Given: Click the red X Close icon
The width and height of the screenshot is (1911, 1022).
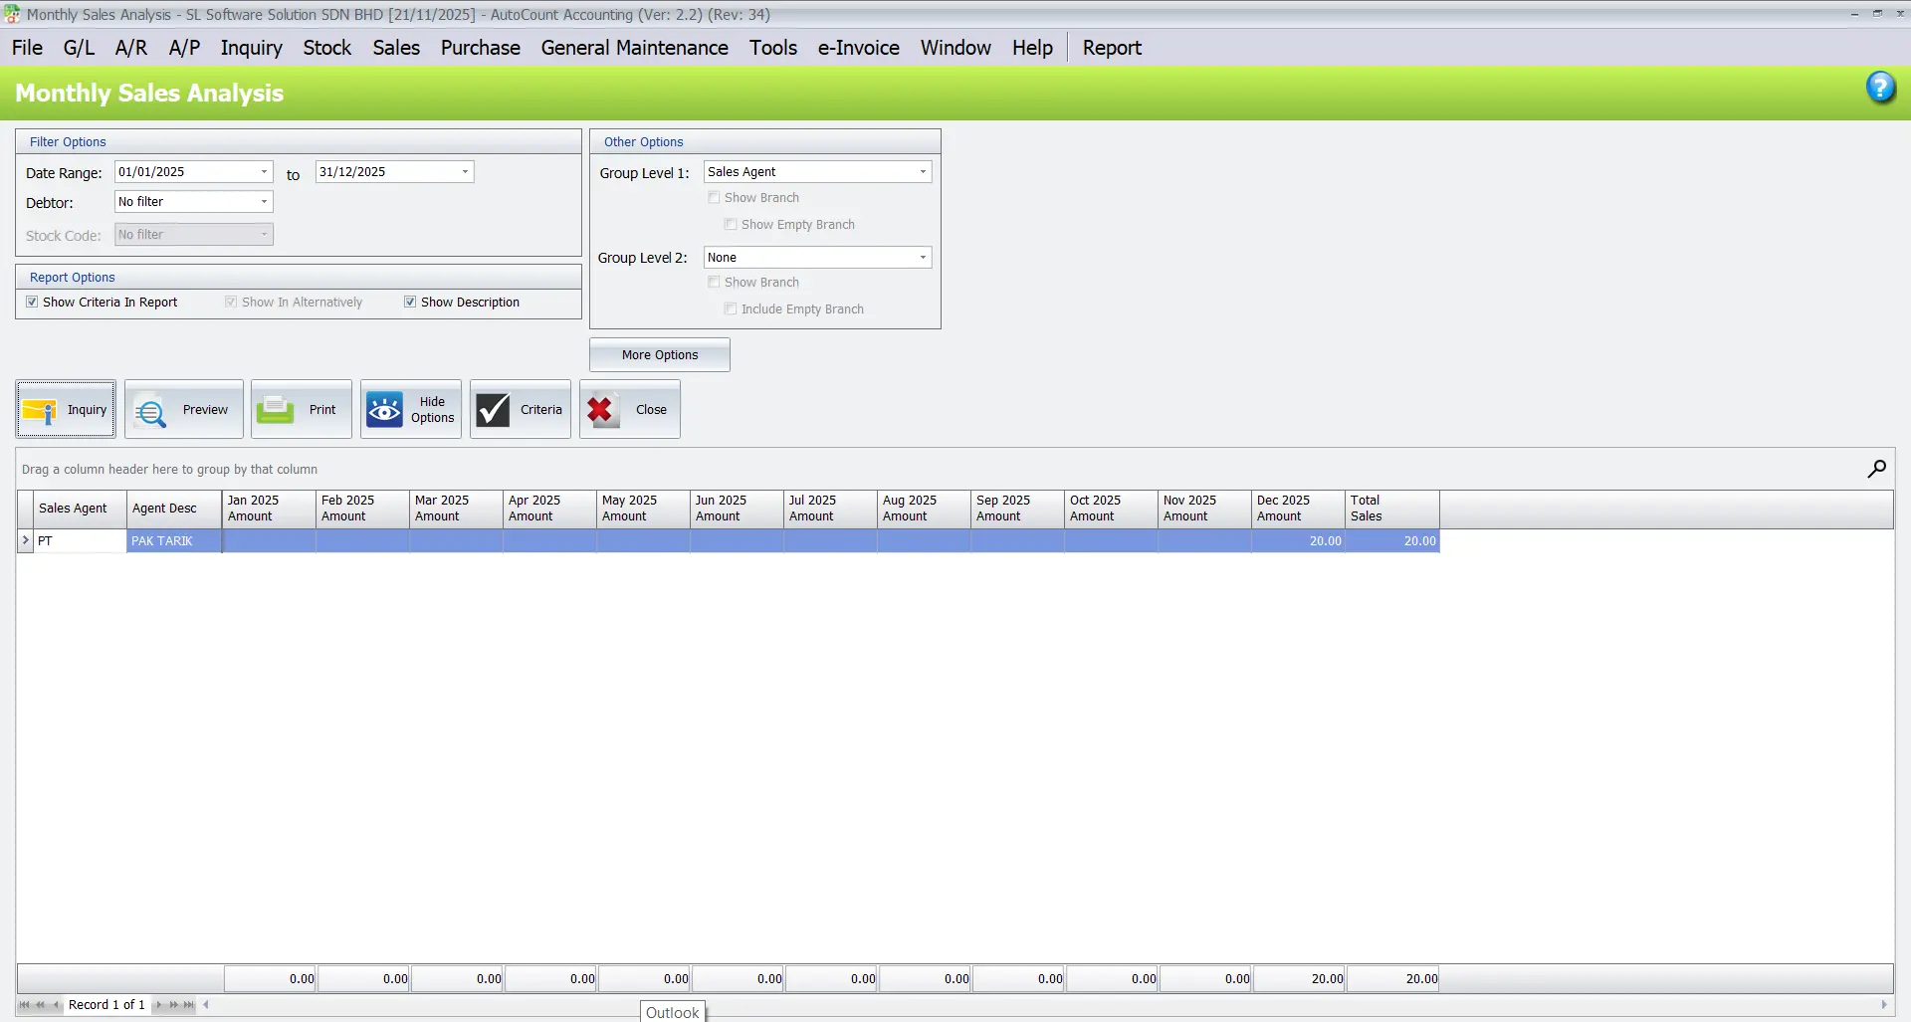Looking at the screenshot, I should point(602,408).
